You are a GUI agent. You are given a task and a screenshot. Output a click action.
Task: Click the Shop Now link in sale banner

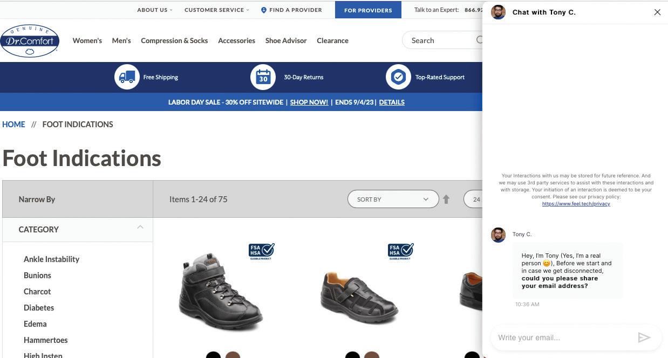point(309,102)
